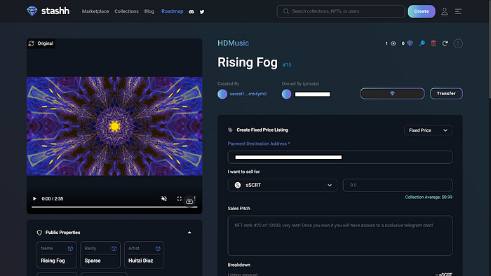Screen dimensions: 491x276
Task: Open the sSCRT currency dropdown
Action: (x=283, y=185)
